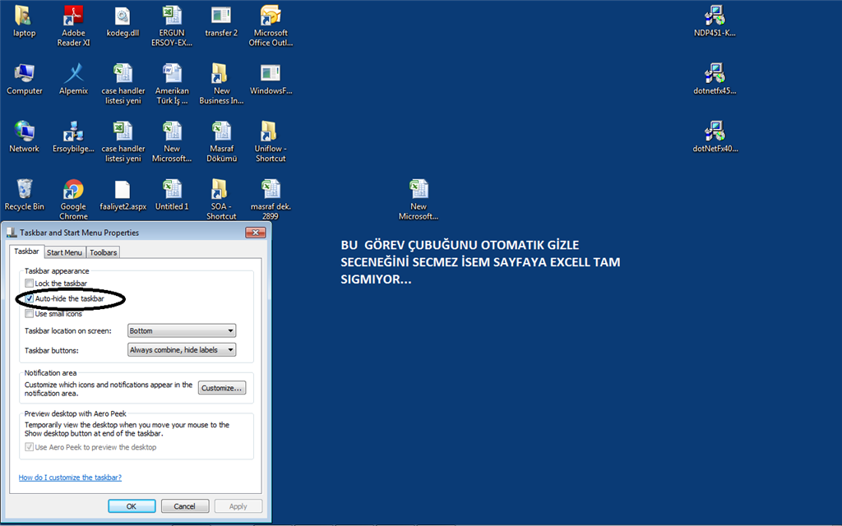This screenshot has height=526, width=842.
Task: Open Microsoft Office Outlook shortcut
Action: (270, 16)
